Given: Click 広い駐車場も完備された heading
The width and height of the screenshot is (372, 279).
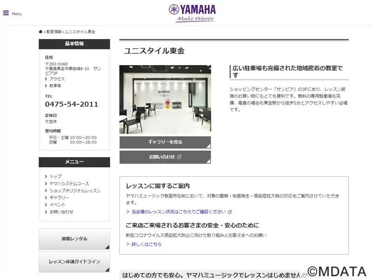Looking at the screenshot, I should pos(287,72).
